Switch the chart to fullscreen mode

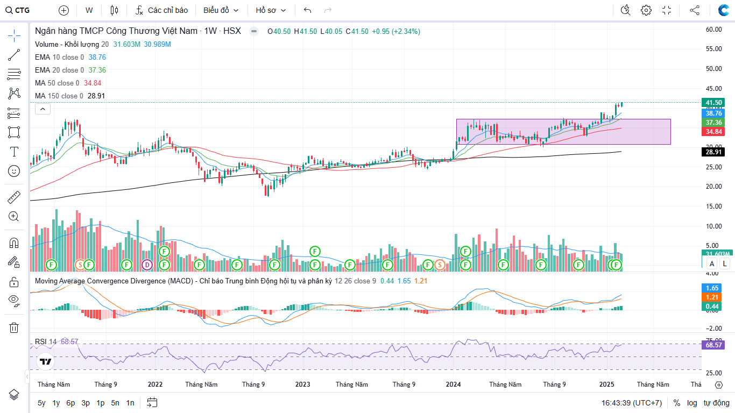[x=667, y=10]
